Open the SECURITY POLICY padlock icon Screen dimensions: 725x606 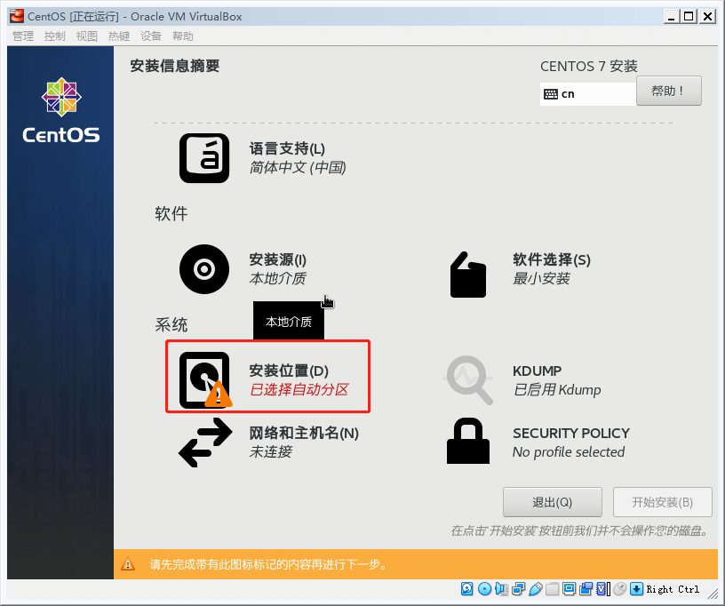[468, 441]
